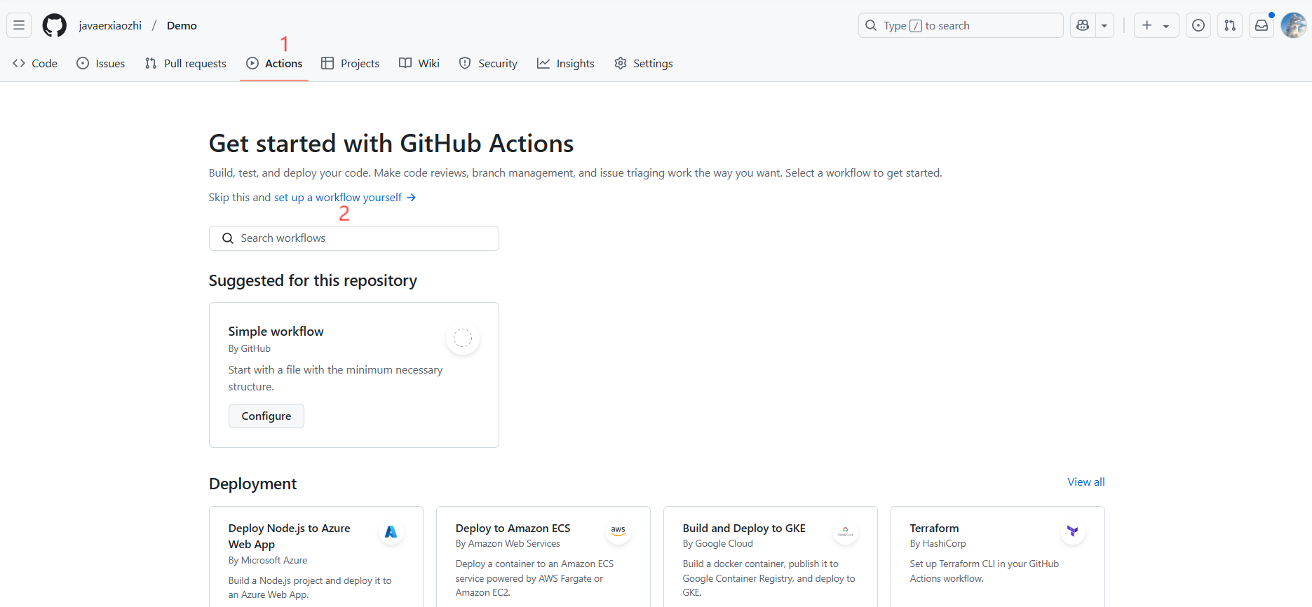This screenshot has width=1312, height=607.
Task: Click the Demo repository name link
Action: tap(182, 25)
